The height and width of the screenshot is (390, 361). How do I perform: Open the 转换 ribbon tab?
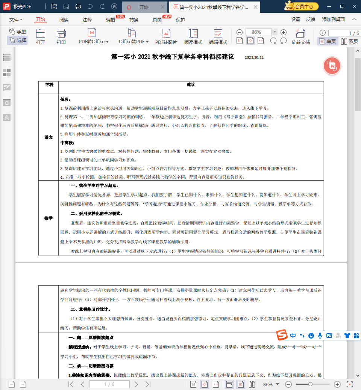pos(134,20)
